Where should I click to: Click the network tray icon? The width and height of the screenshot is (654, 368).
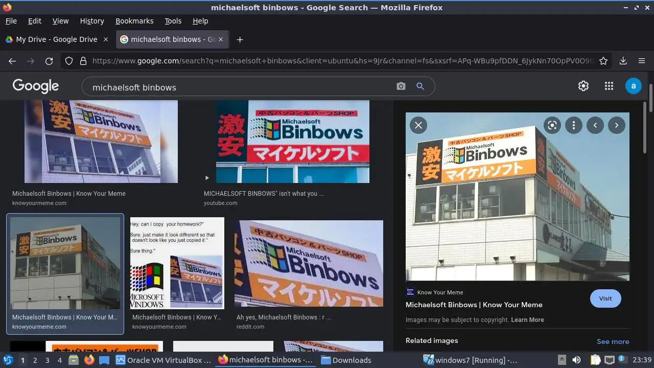coord(610,360)
